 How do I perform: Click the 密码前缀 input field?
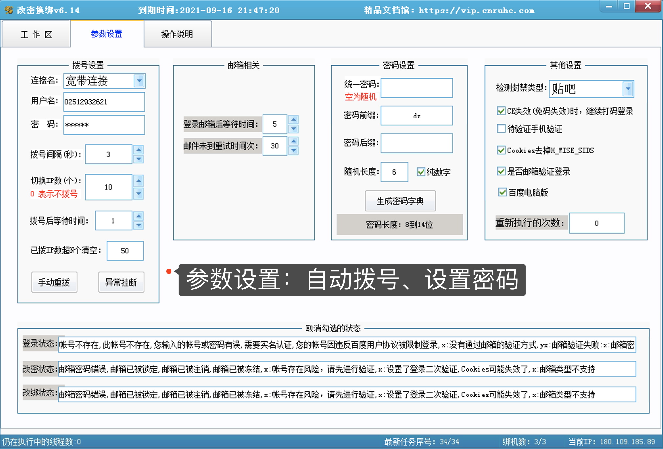tap(417, 116)
